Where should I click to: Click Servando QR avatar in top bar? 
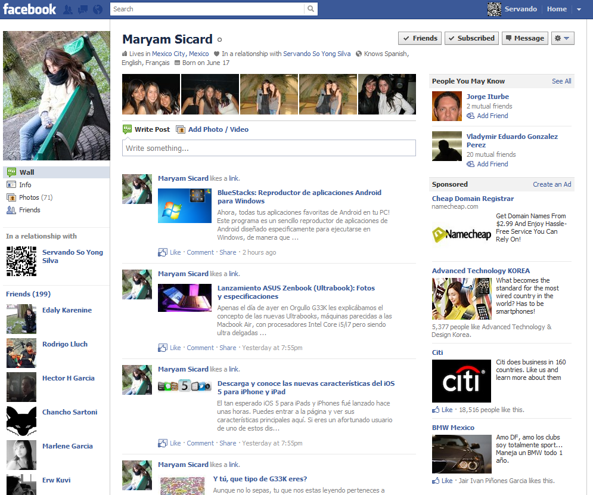494,9
